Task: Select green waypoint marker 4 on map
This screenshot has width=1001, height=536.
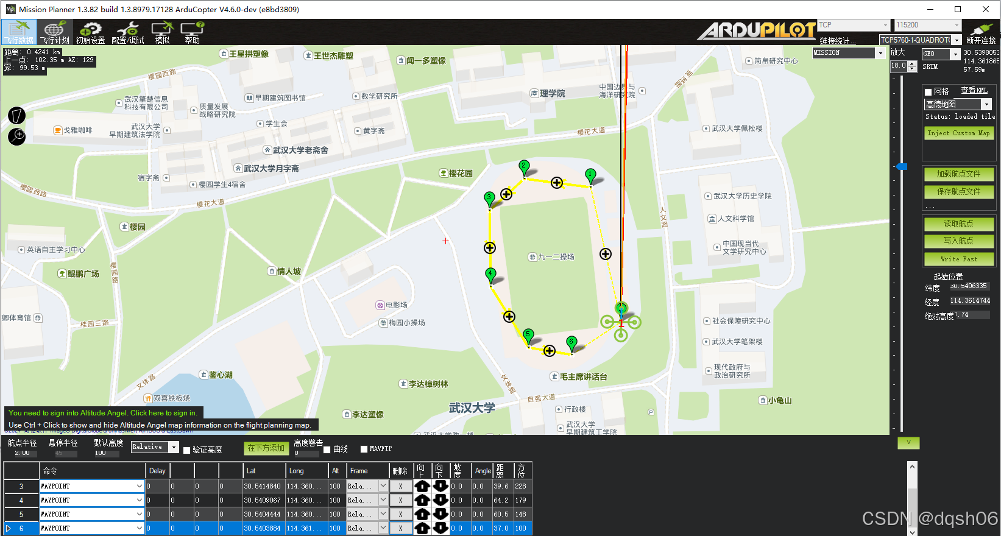Action: click(490, 275)
